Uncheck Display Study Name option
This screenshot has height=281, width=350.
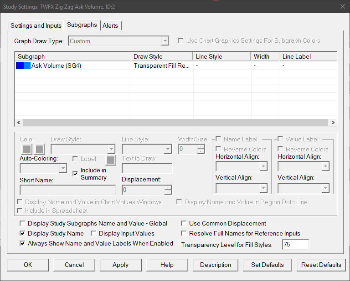[x=23, y=233]
